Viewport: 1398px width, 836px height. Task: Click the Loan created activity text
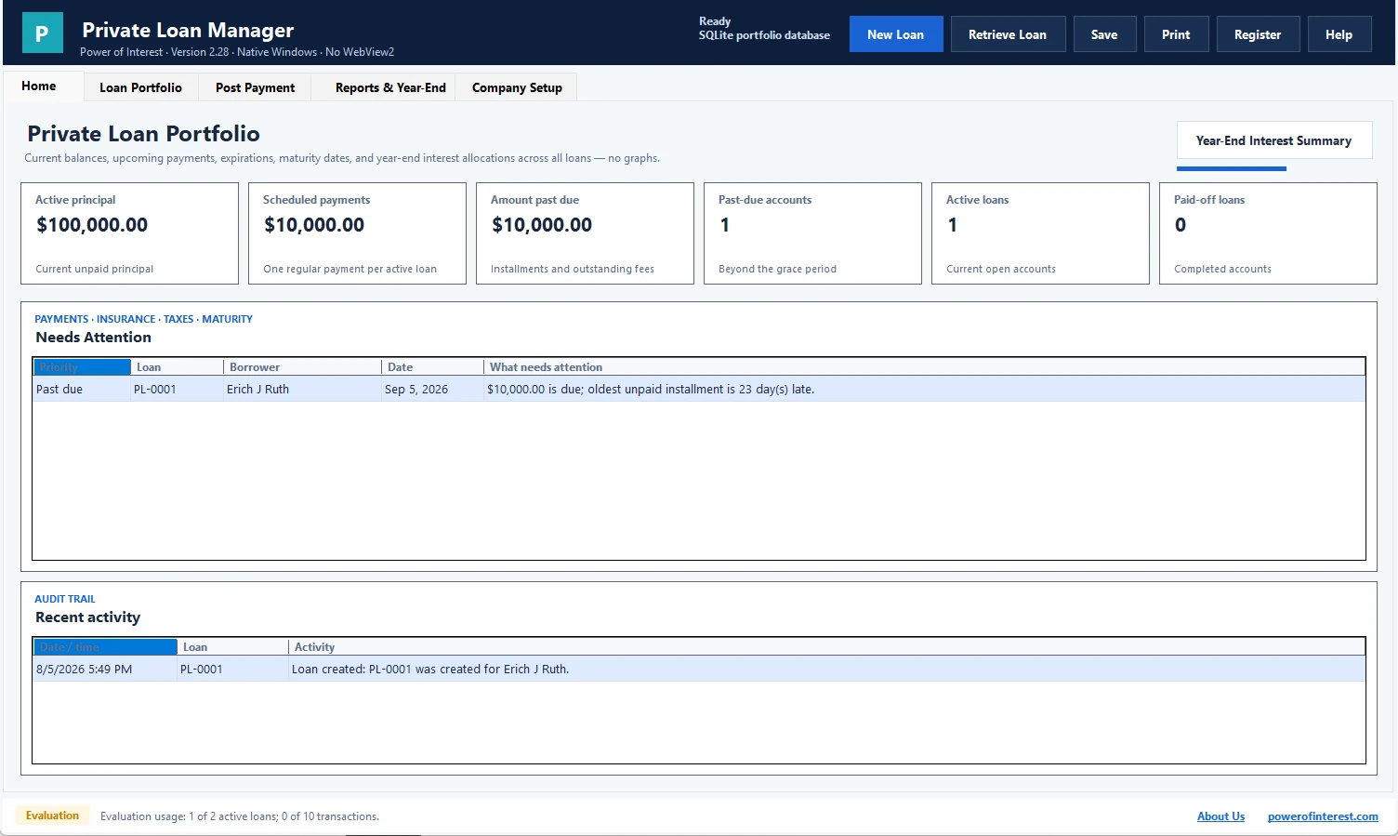point(430,670)
